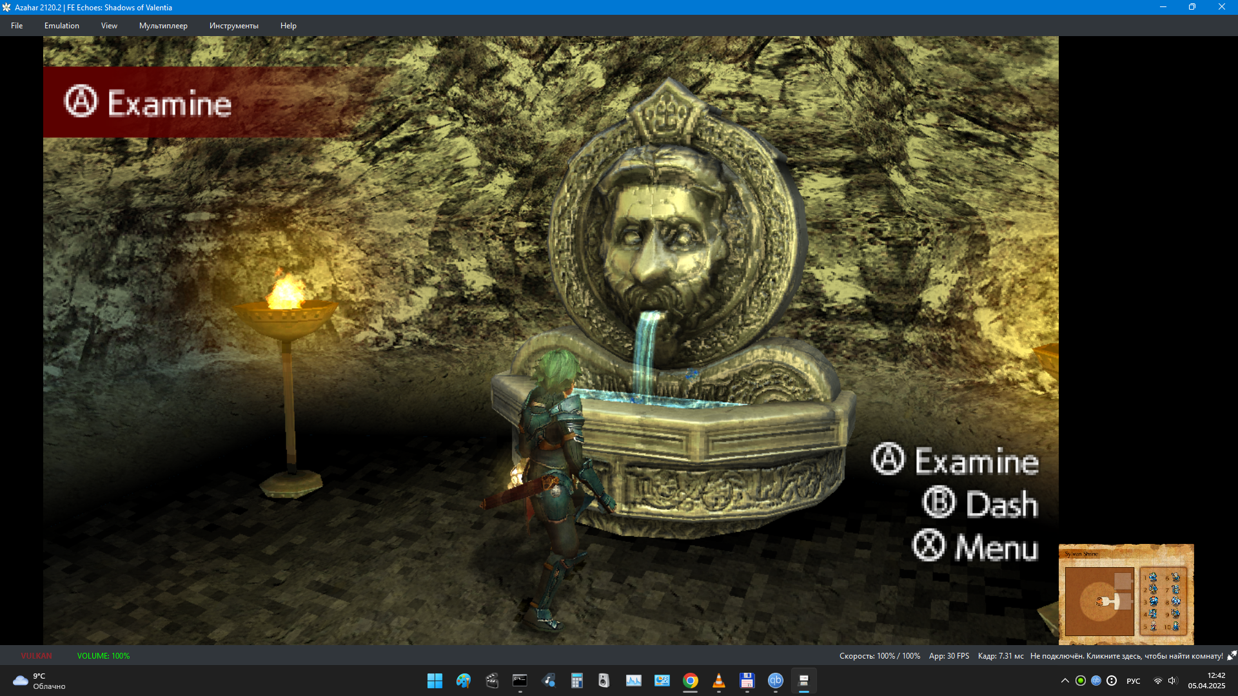
Task: Click the multiplayer connection plug icon
Action: 1232,655
